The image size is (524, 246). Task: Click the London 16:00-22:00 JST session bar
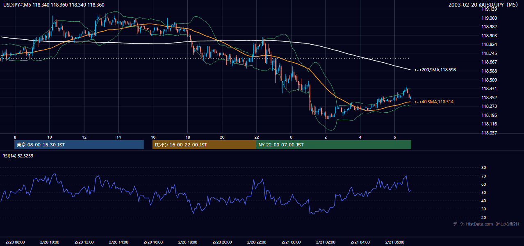[204, 145]
